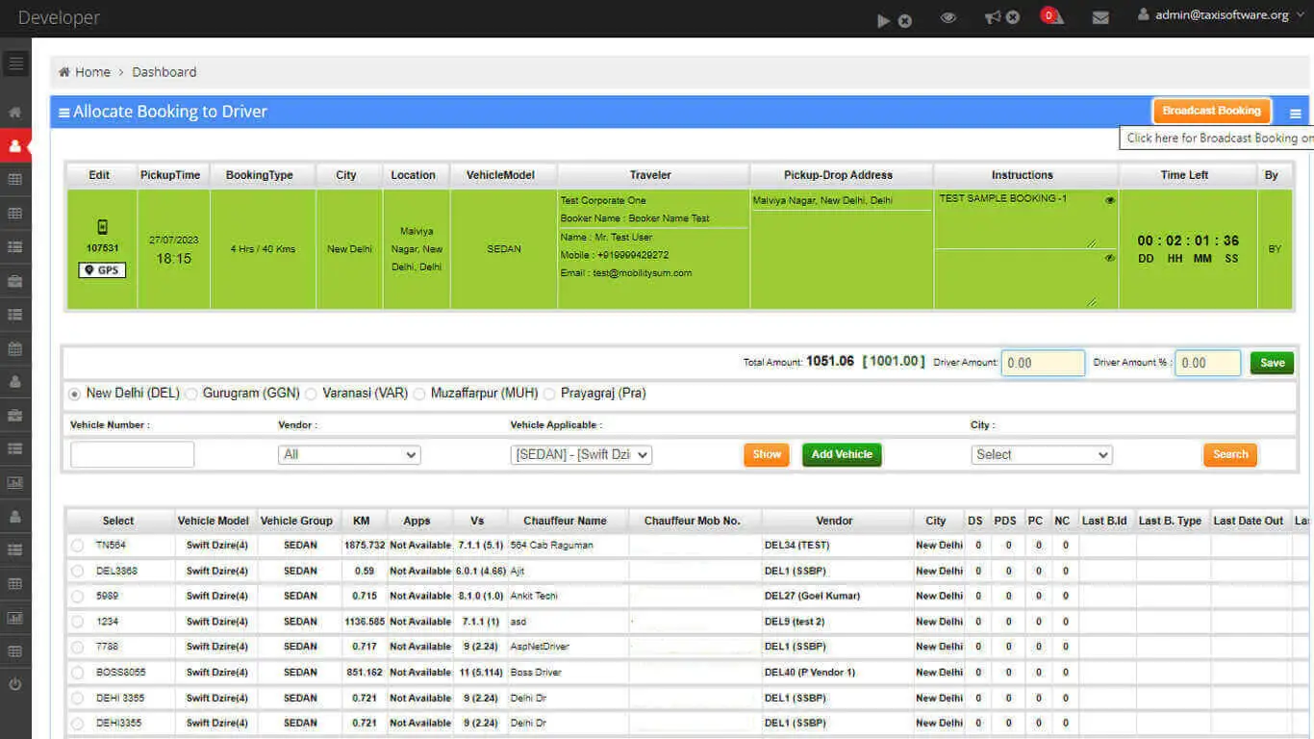Toggle the sidebar hamburger menu icon

click(15, 64)
